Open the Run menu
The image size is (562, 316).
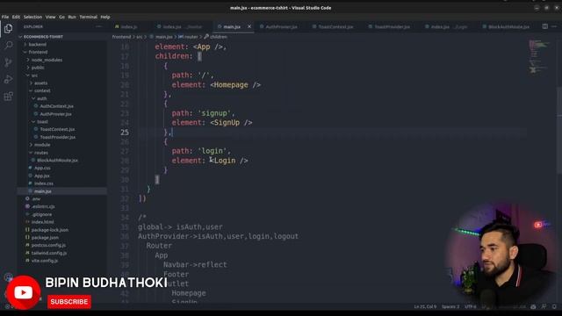[72, 17]
